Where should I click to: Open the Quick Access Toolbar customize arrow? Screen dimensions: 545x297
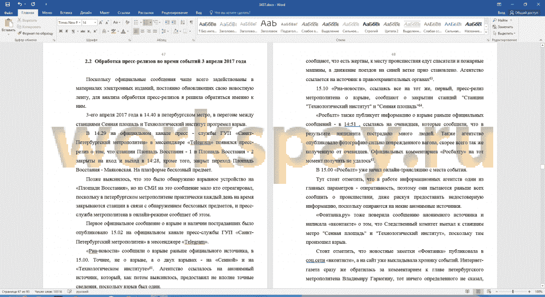pos(46,4)
